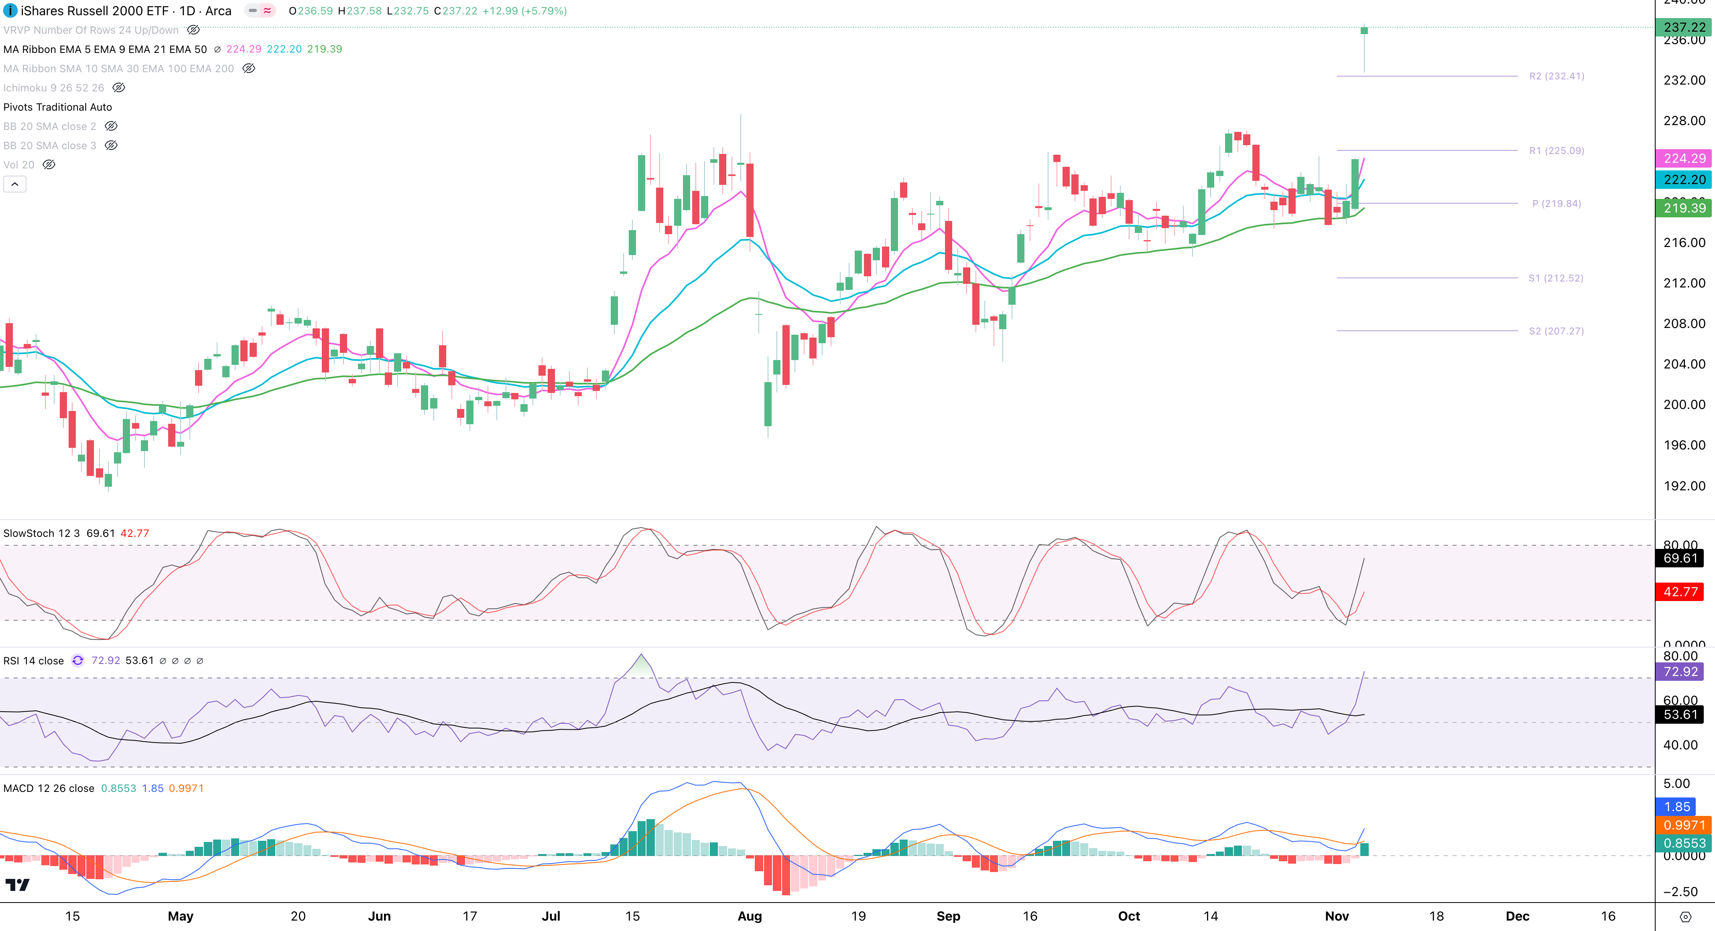The height and width of the screenshot is (931, 1715).
Task: Show the BB 20 SMA close 2 indicator
Action: [x=111, y=126]
